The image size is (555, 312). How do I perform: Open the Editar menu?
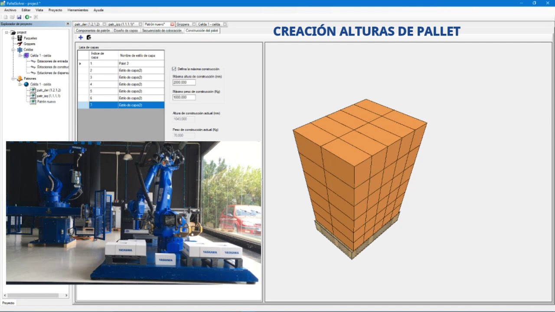pyautogui.click(x=26, y=10)
